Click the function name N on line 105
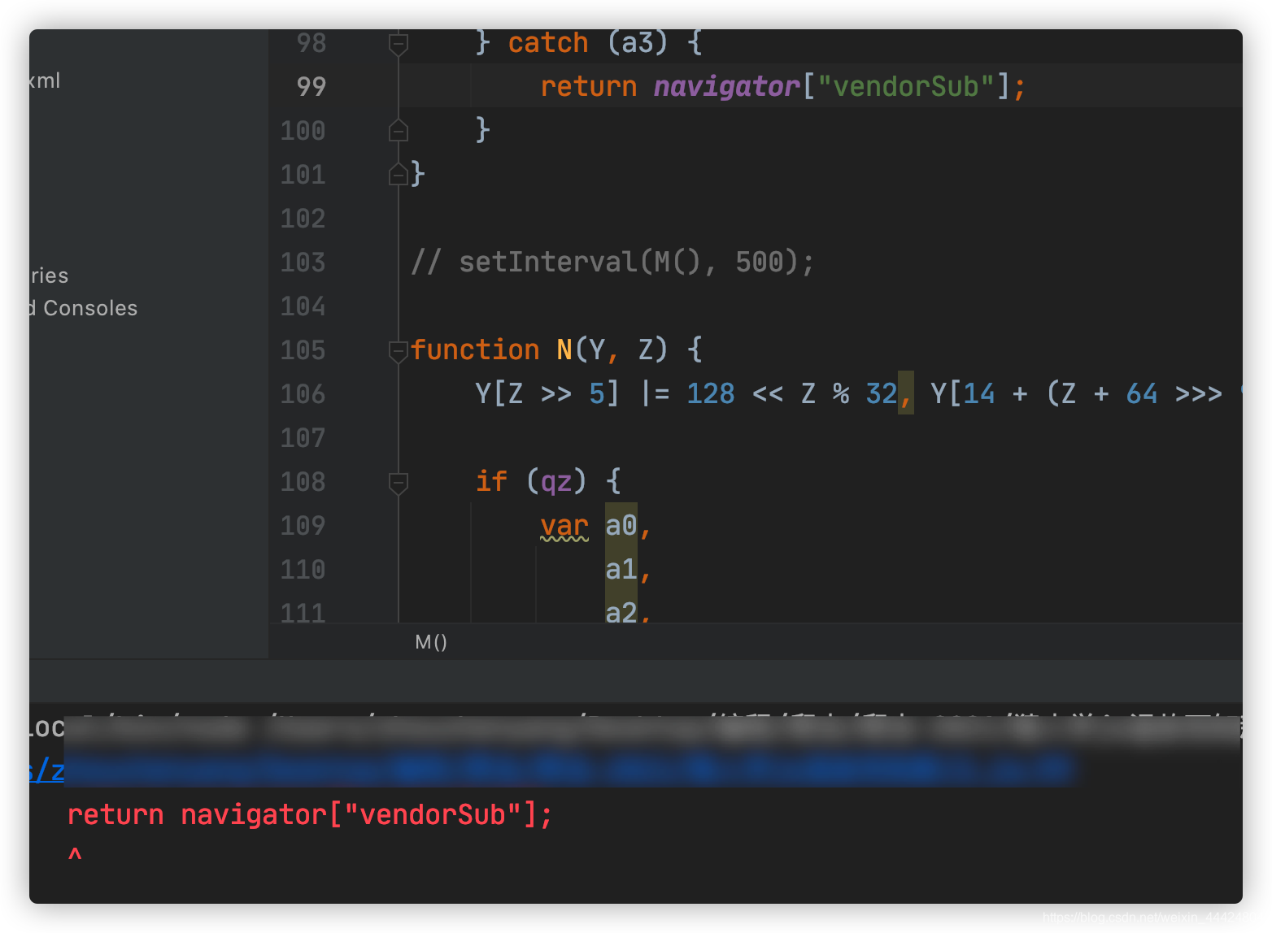This screenshot has width=1272, height=933. tap(564, 349)
